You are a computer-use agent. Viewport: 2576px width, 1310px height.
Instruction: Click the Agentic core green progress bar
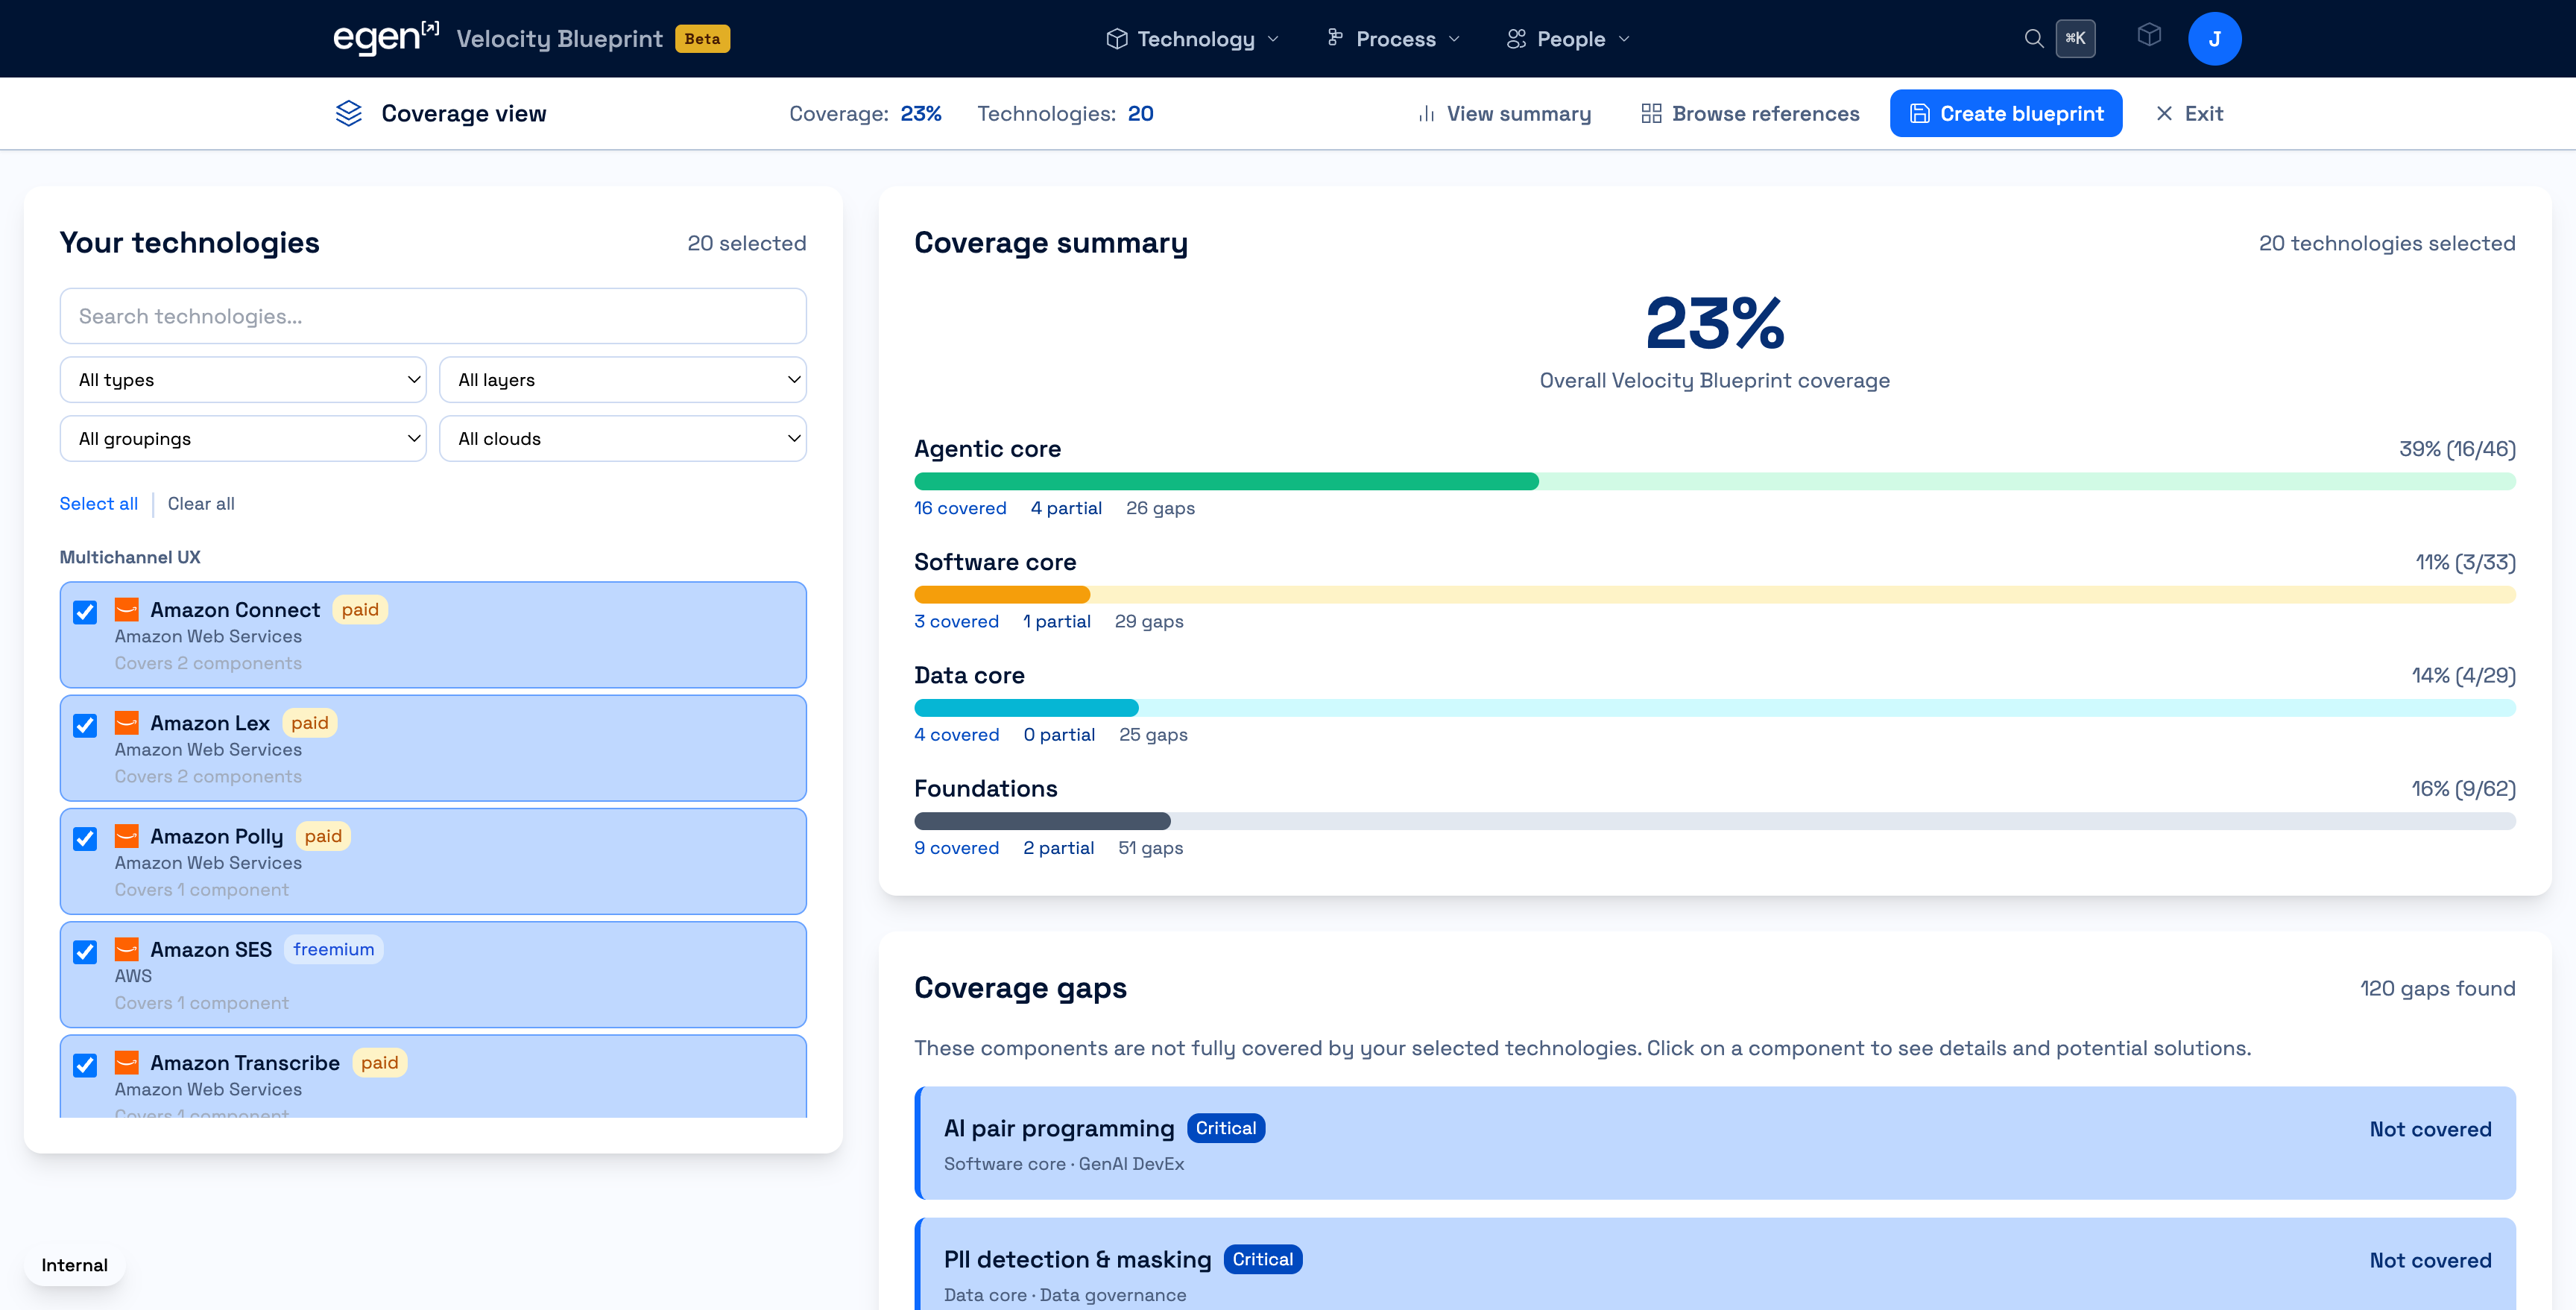click(1226, 481)
